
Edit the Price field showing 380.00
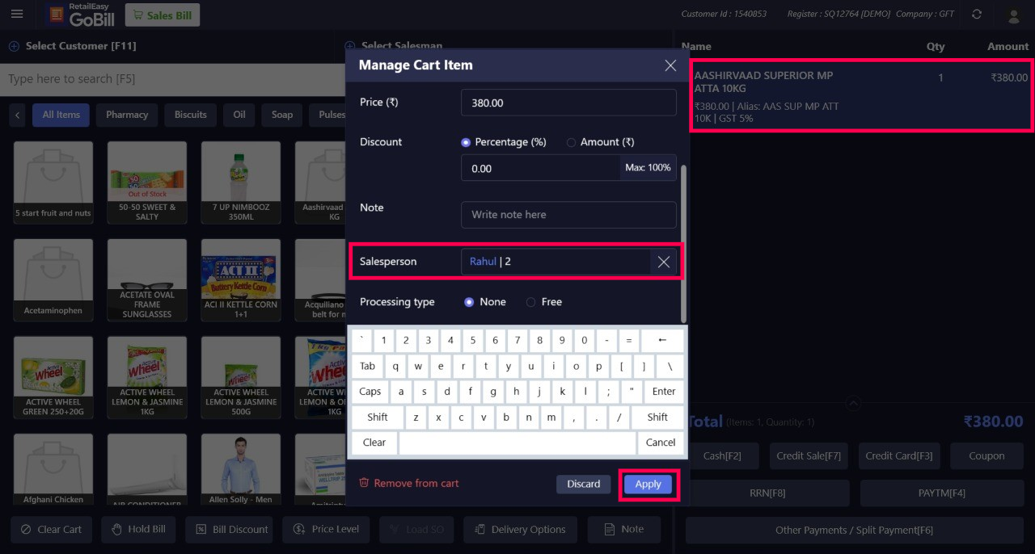568,103
